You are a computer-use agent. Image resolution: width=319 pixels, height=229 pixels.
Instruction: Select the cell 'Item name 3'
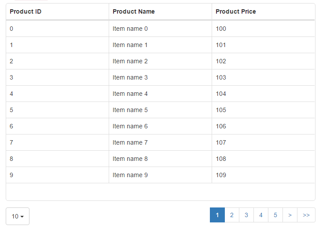(x=160, y=77)
